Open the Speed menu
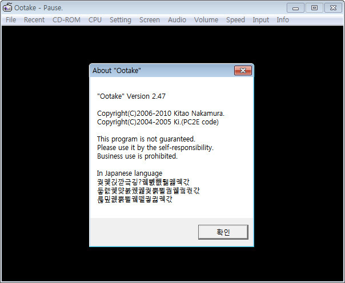 pos(235,20)
